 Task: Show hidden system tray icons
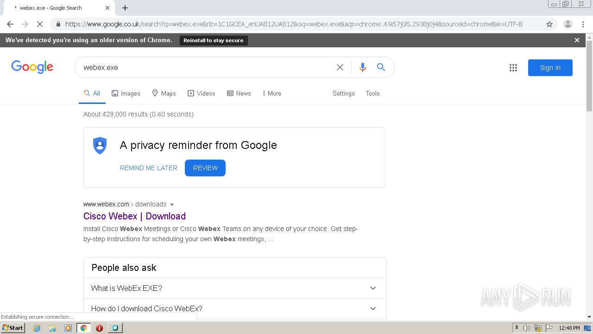(x=517, y=328)
